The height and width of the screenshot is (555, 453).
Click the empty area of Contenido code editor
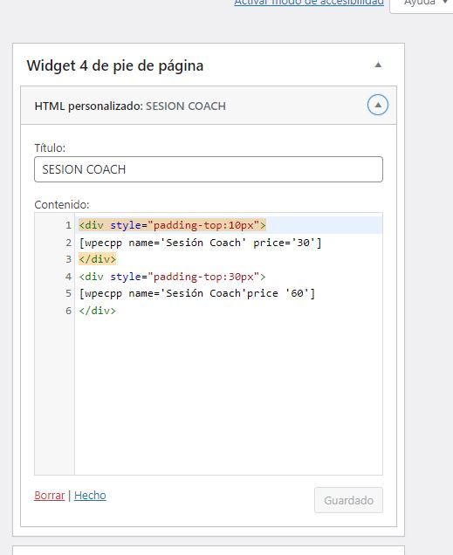point(229,394)
